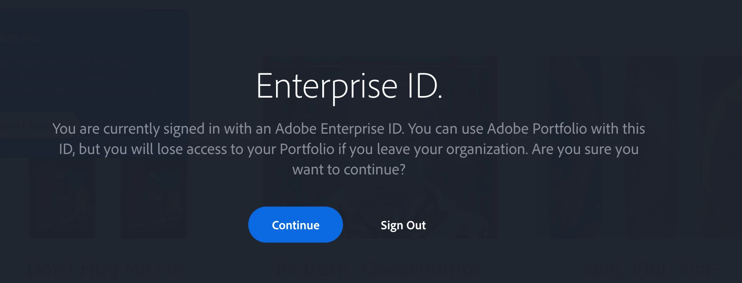Open the second small poster thumbnail on the left
Image resolution: width=742 pixels, height=283 pixels.
[x=154, y=198]
